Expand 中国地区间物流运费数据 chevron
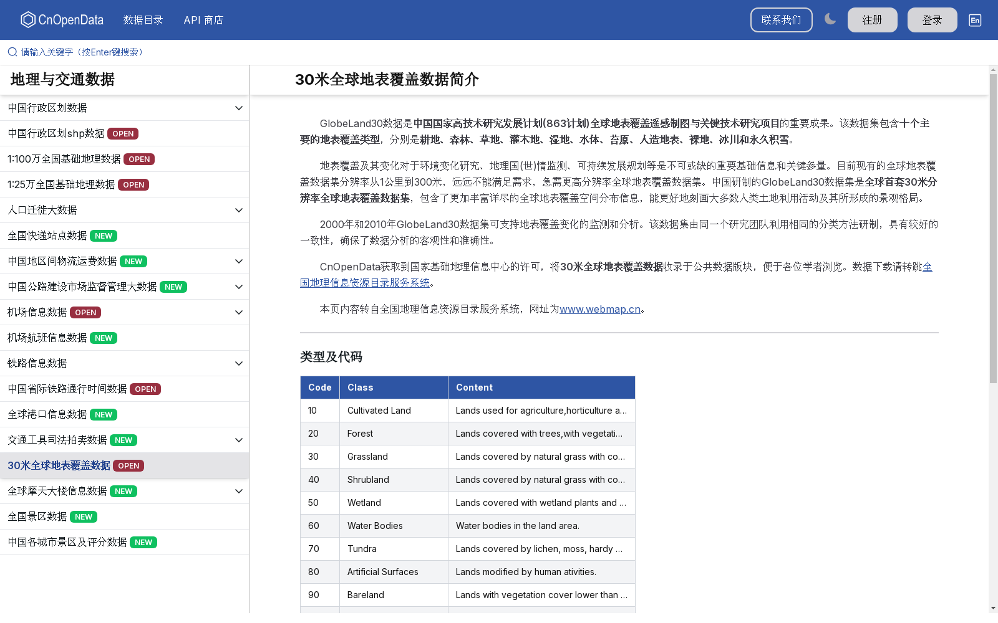Image resolution: width=998 pixels, height=623 pixels. click(x=239, y=262)
